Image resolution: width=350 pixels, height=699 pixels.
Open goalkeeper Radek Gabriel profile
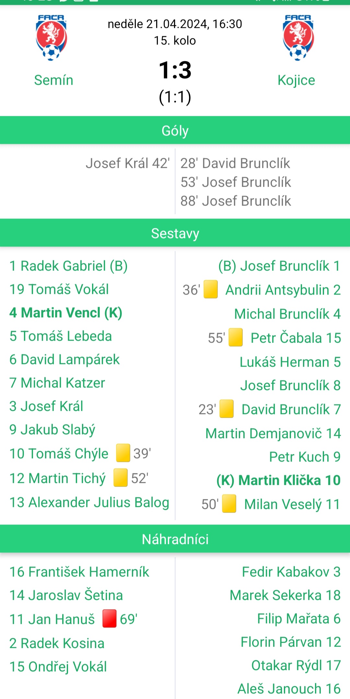[x=68, y=266]
